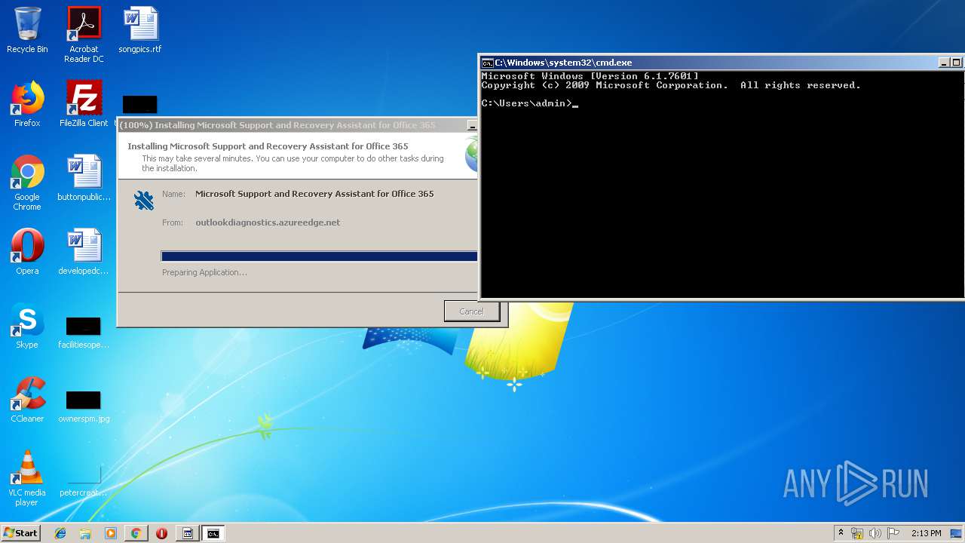Open the network status tray icon
The height and width of the screenshot is (543, 965).
[x=857, y=533]
